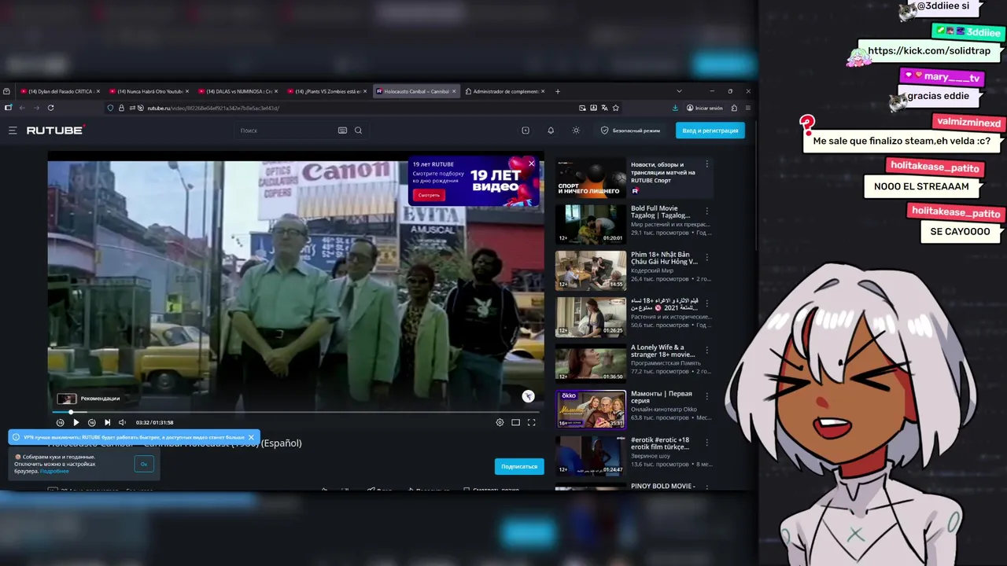Toggle picture-in-picture icon in address bar
The height and width of the screenshot is (566, 1007).
point(582,108)
